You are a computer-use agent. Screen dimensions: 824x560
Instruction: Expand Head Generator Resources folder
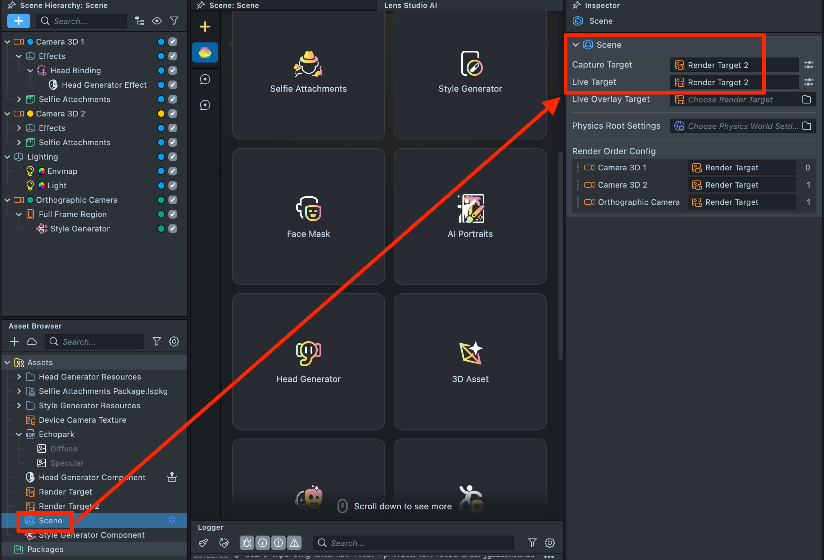click(x=19, y=377)
